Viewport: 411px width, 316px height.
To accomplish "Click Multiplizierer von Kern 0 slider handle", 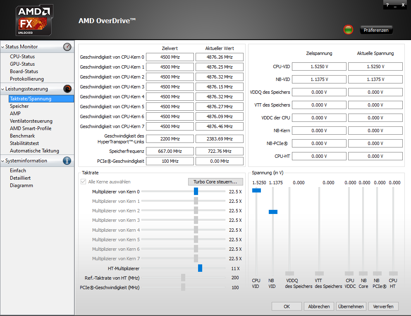I will pyautogui.click(x=196, y=191).
